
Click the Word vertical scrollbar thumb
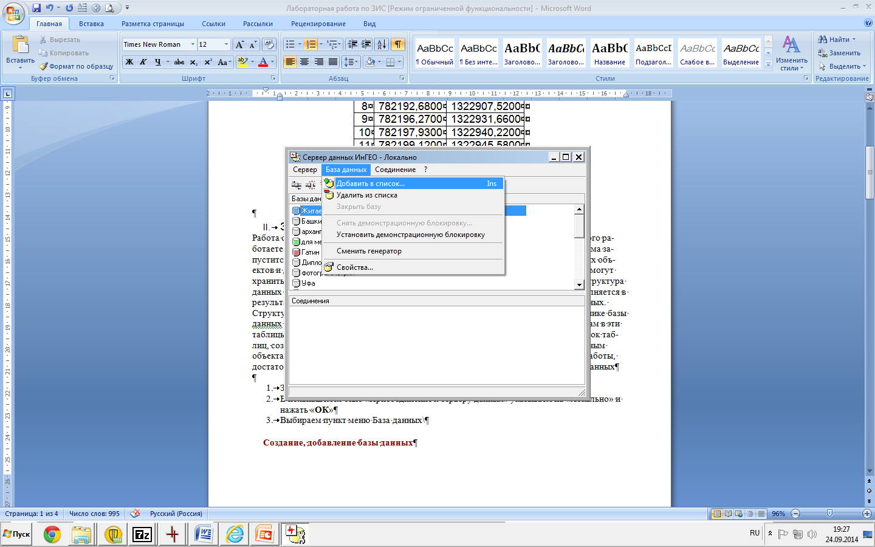[870, 173]
